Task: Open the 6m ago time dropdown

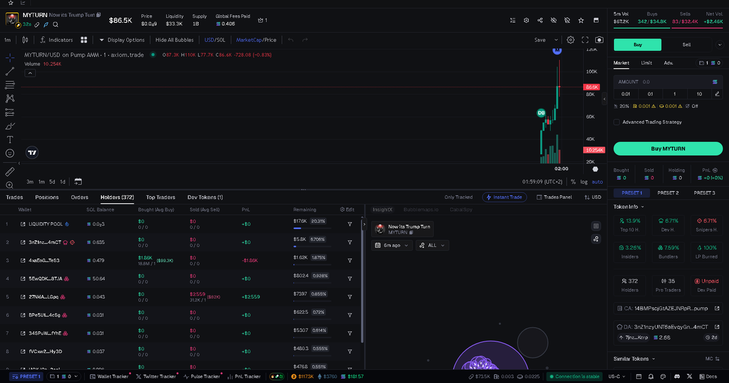Action: 391,245
